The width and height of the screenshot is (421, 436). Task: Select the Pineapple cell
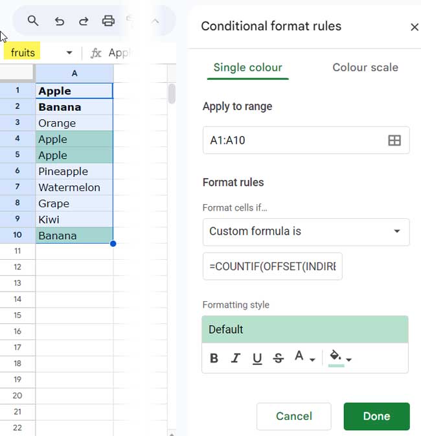(74, 171)
